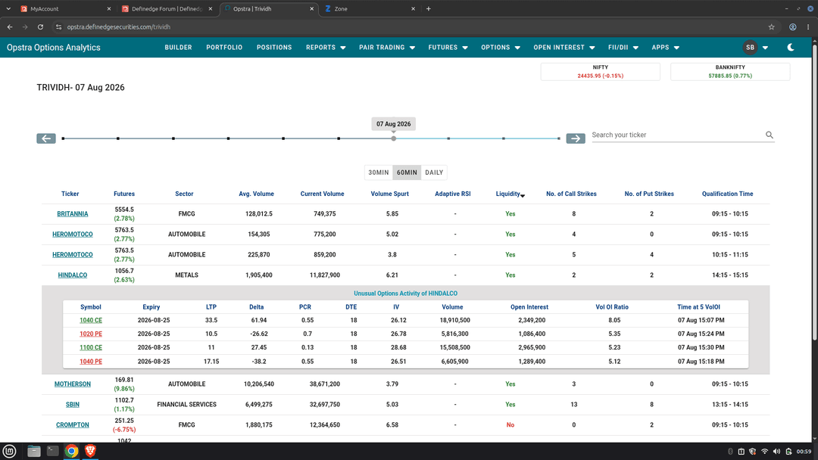818x460 pixels.
Task: Click Opstra Options Analytics logo
Action: tap(53, 48)
